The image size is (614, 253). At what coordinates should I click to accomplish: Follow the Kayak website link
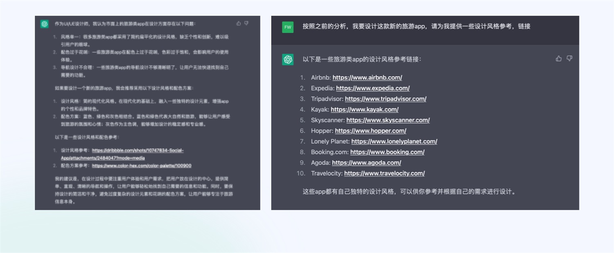(364, 110)
